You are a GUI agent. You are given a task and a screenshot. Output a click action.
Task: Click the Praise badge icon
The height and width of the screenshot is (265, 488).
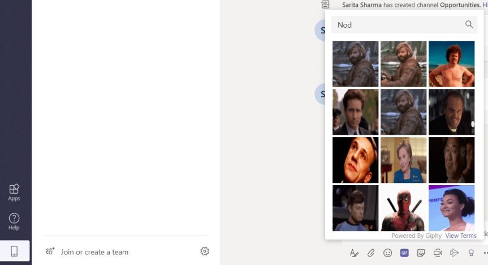pos(470,253)
